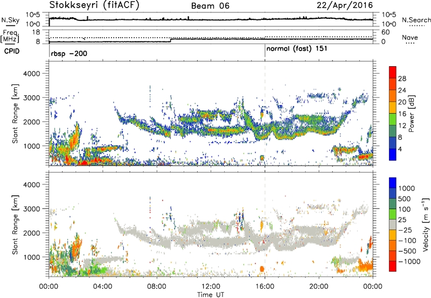The image size is (431, 298).
Task: Click the 'Nave' legend label
Action: click(x=410, y=38)
